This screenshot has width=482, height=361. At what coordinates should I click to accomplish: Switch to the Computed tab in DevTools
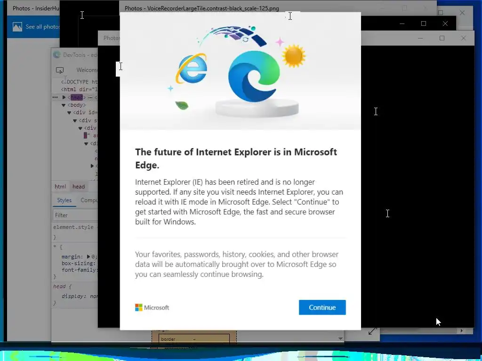tap(89, 200)
